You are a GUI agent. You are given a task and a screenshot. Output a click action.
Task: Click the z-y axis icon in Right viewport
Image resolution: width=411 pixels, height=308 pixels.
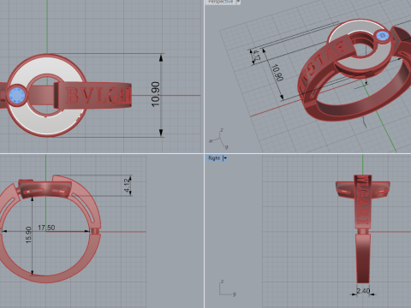228,288
